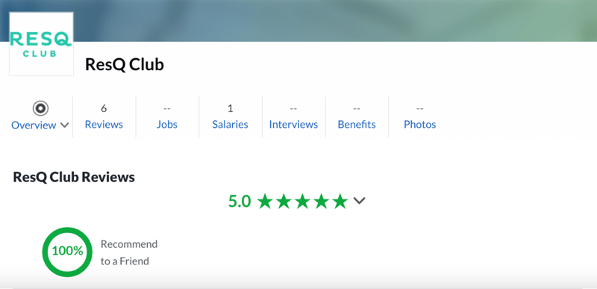Click the 'ResQ Club' company name
Viewport: 597px width, 289px height.
tap(125, 64)
